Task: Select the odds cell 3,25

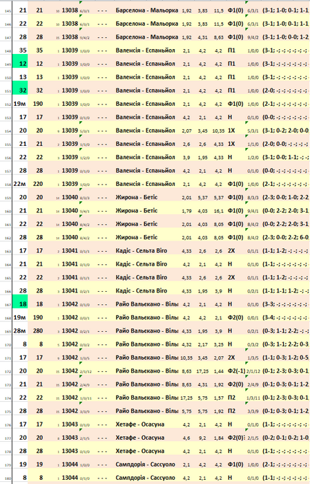Action: coord(218,344)
